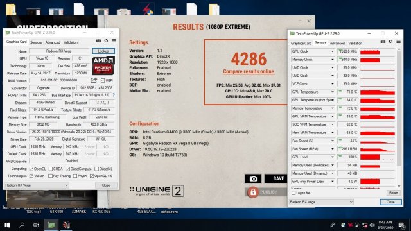Image resolution: width=411 pixels, height=231 pixels.
Task: Toggle the UEFI checkbox
Action: pos(103,80)
